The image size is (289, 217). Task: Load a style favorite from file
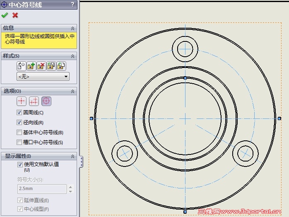tap(61, 66)
